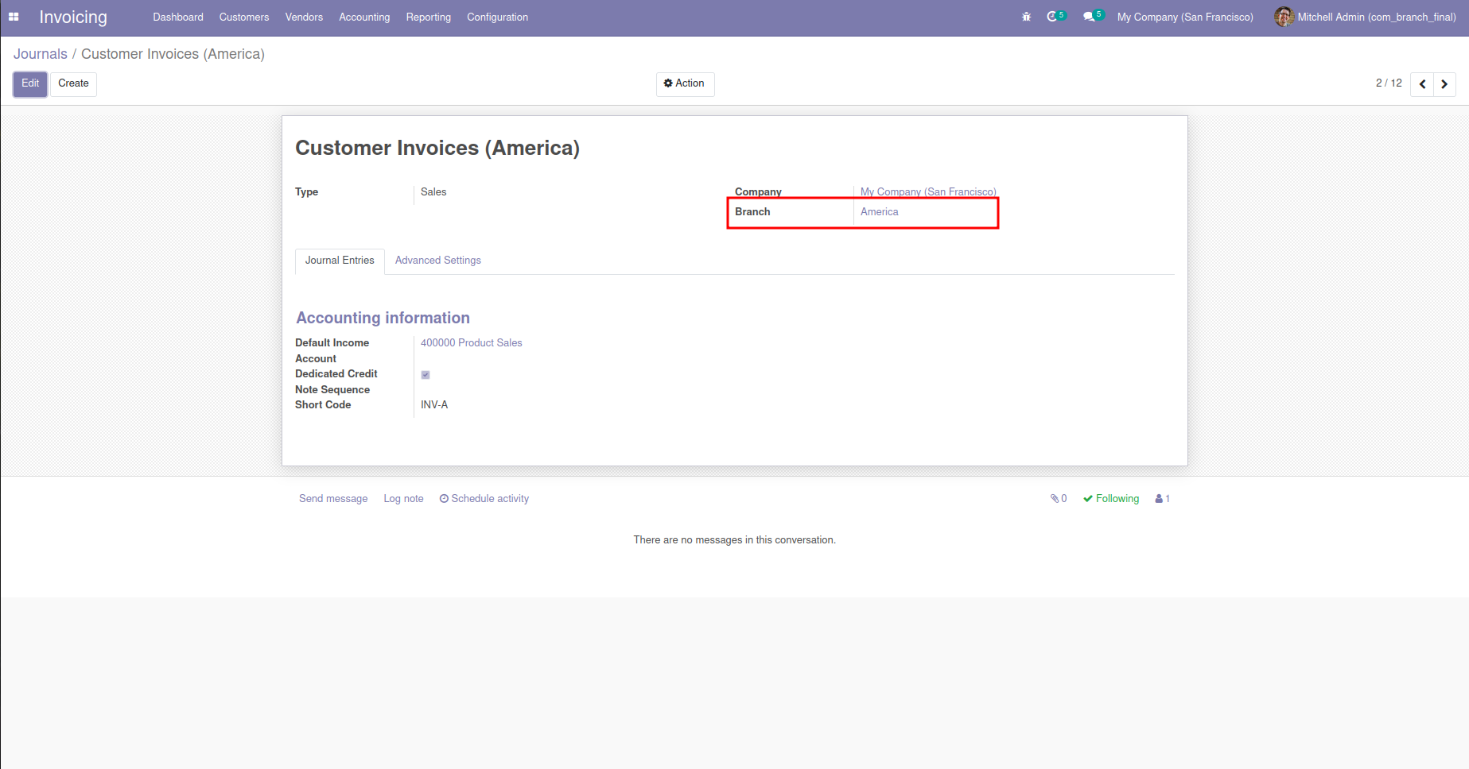Click the Create button

(x=73, y=83)
